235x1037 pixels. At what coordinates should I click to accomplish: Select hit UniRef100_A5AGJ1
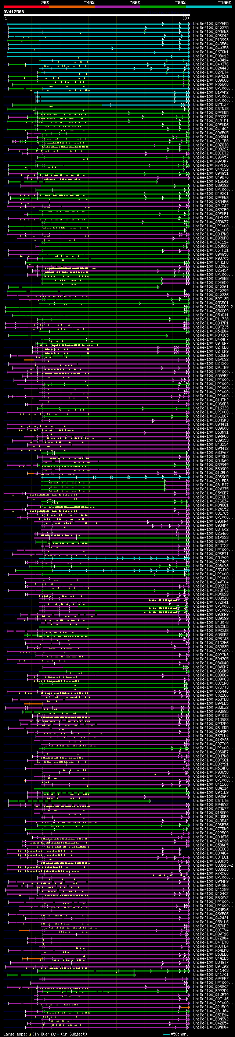(x=211, y=315)
